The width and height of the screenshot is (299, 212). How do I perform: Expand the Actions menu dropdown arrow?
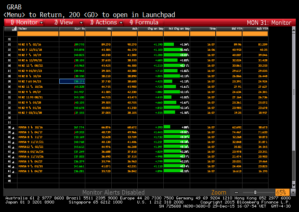point(121,23)
